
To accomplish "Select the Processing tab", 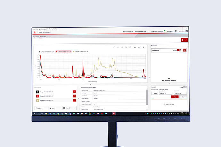I will pos(43,37).
